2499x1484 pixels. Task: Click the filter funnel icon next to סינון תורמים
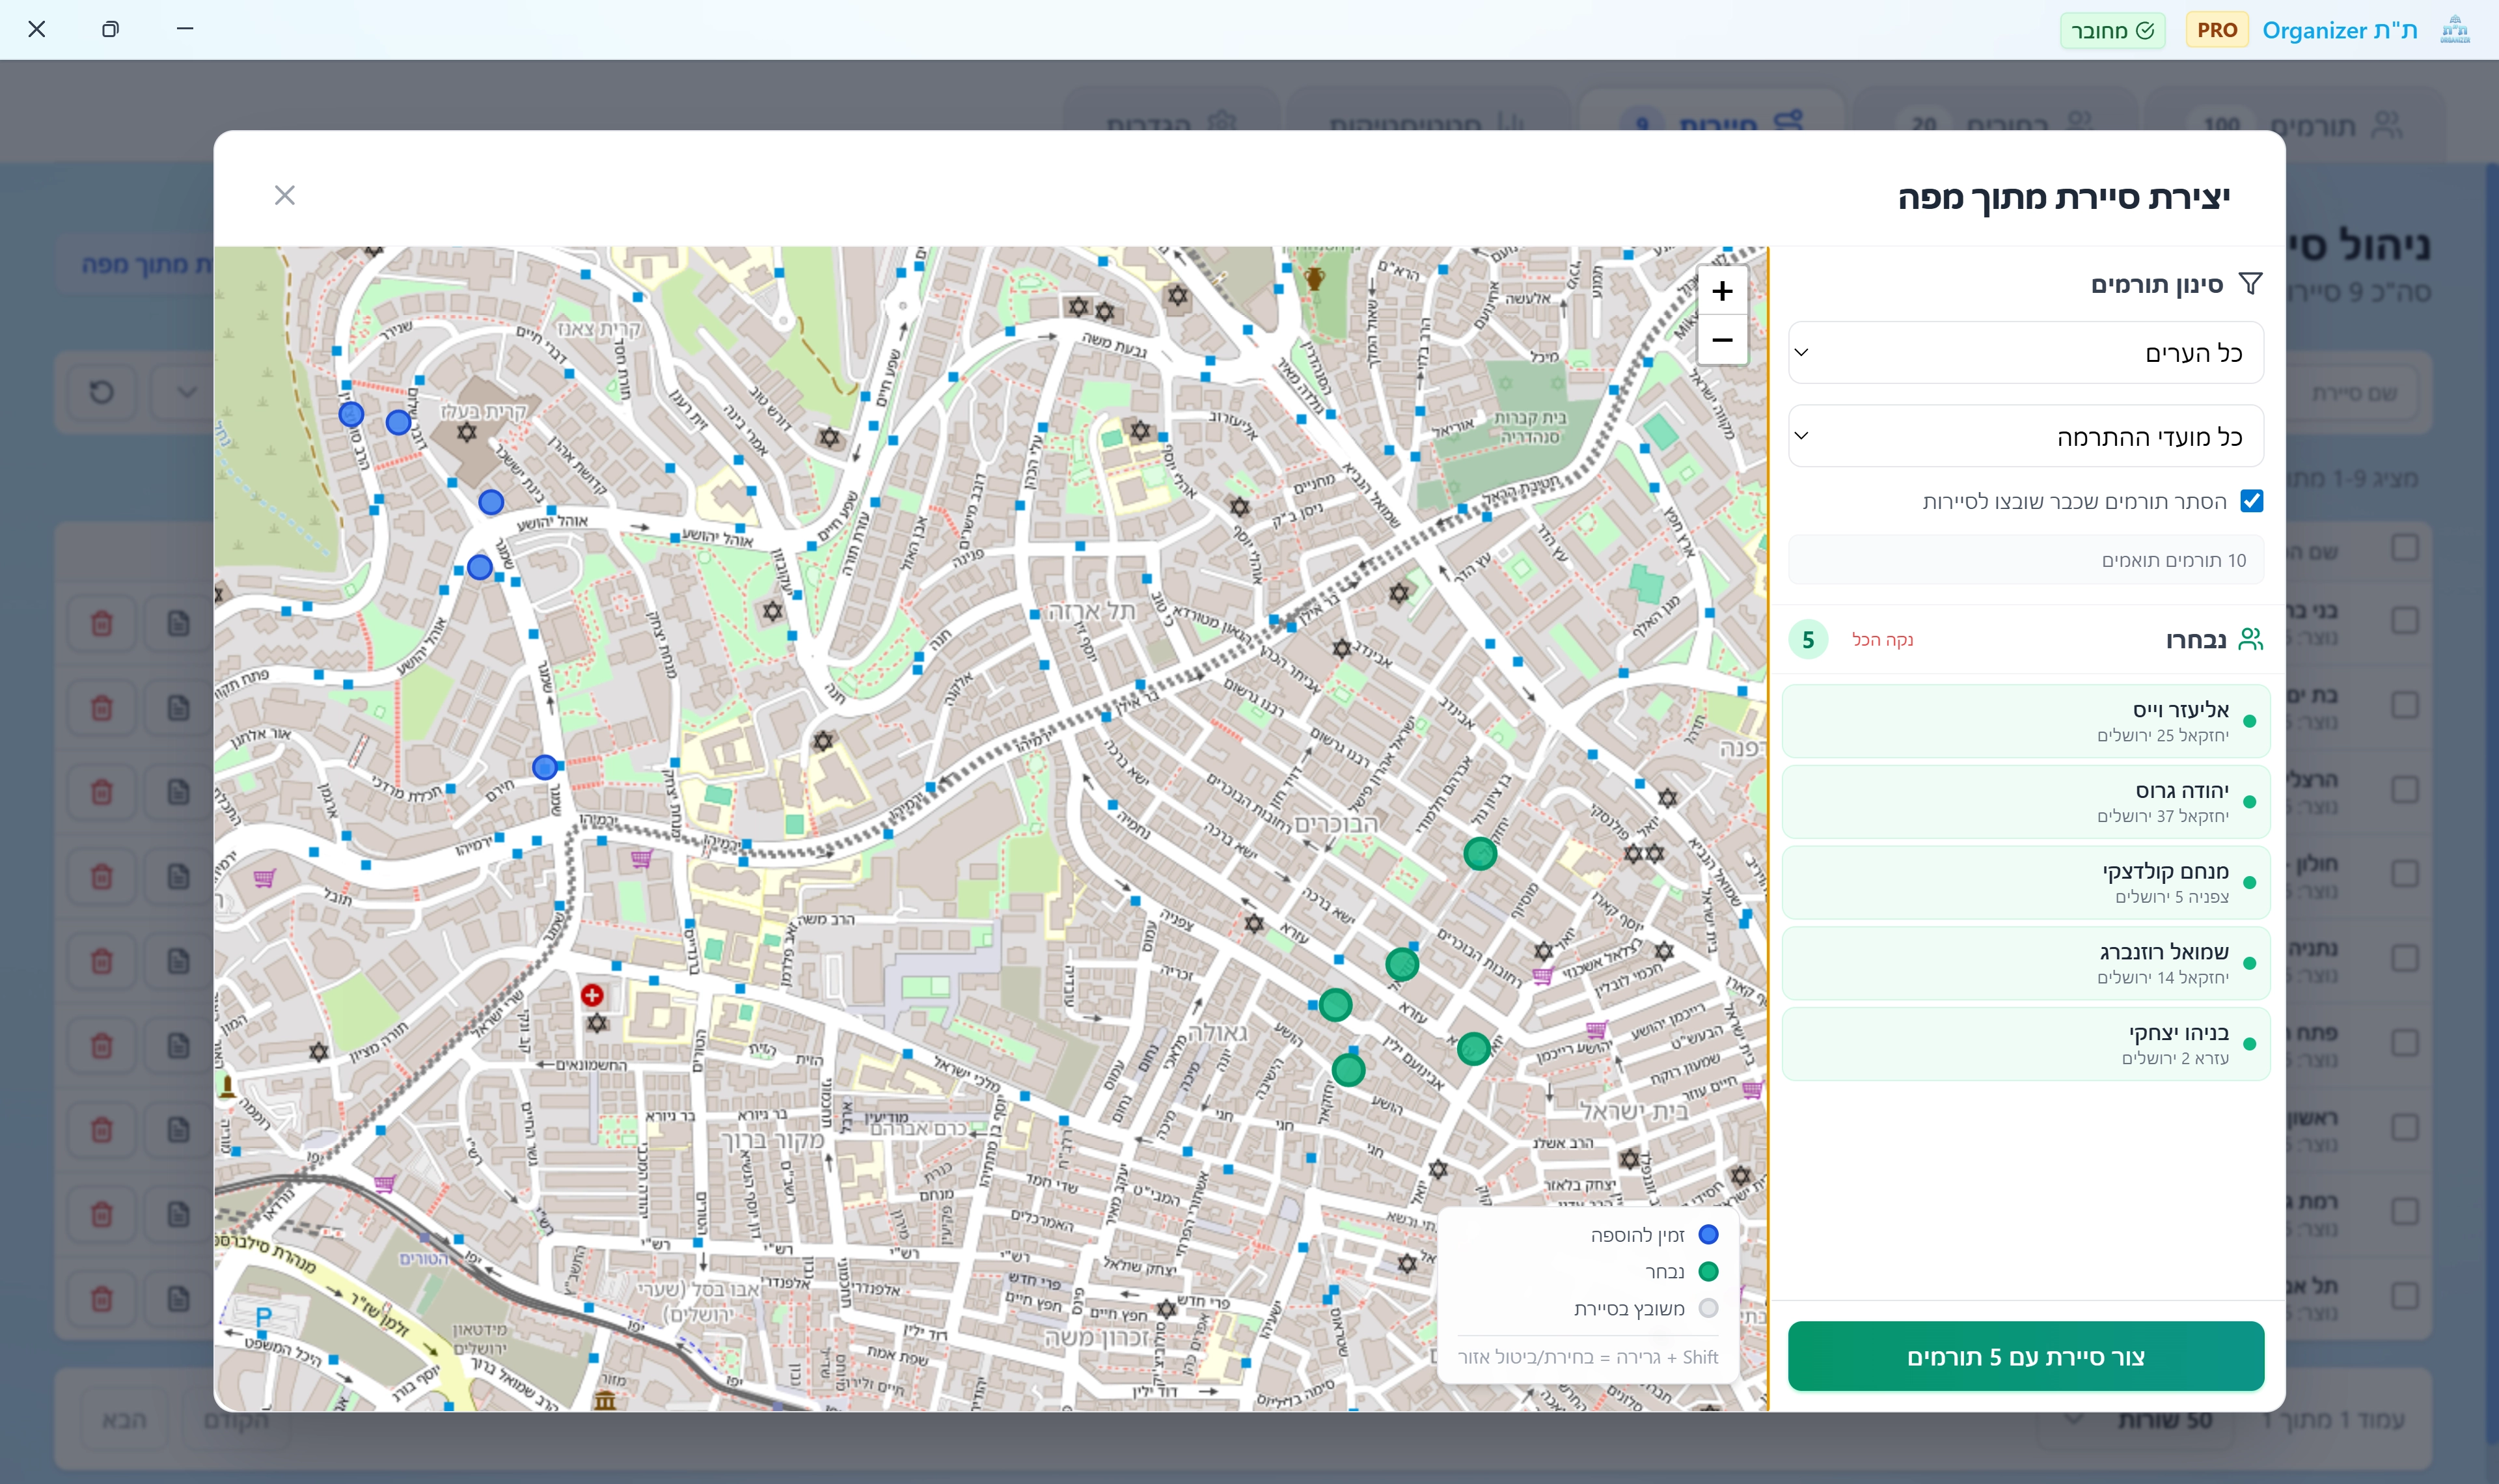2250,284
